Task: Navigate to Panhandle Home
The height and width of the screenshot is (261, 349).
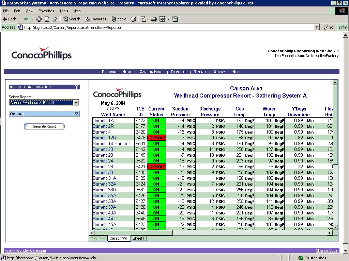Action: tap(117, 72)
